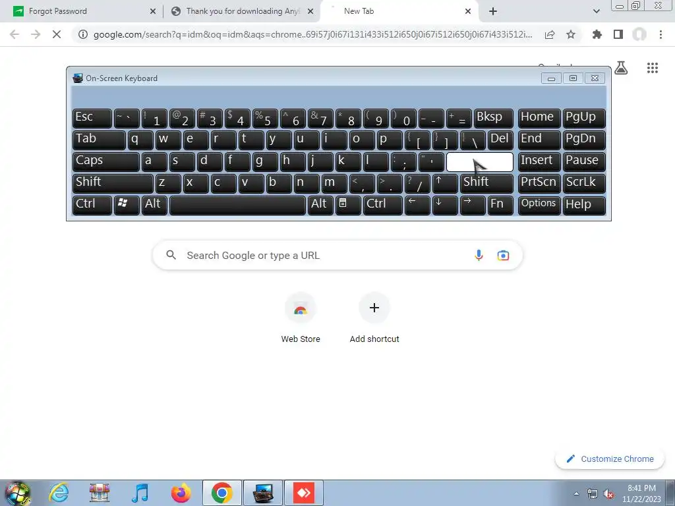Hit the Esc key on keyboard

tap(92, 118)
